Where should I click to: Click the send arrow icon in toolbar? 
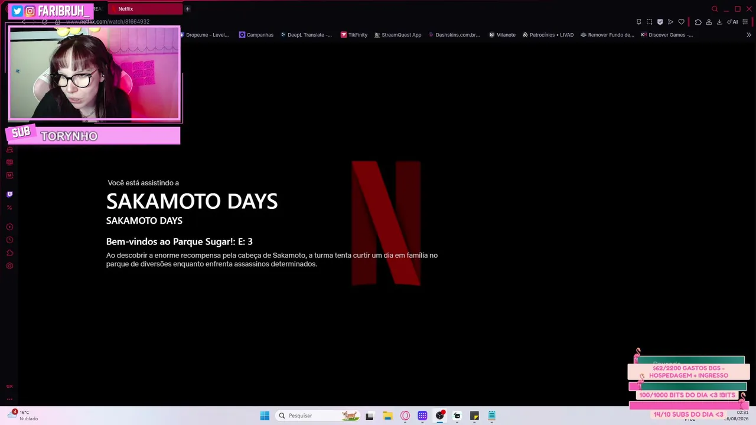tap(670, 22)
